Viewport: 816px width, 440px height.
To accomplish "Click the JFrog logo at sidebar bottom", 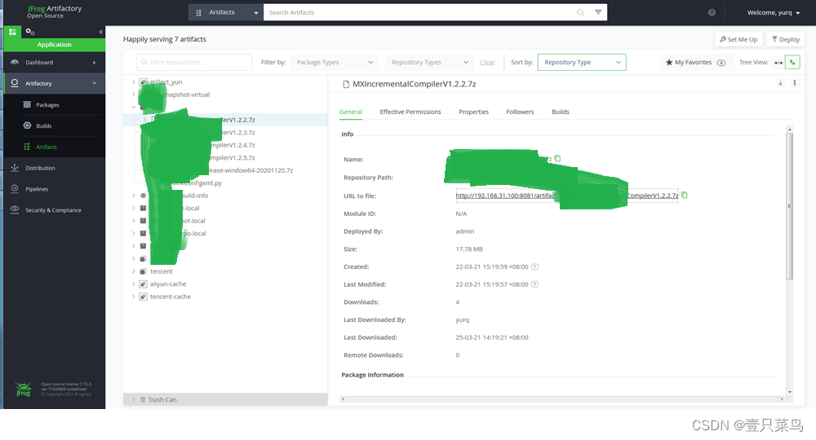I will [23, 389].
